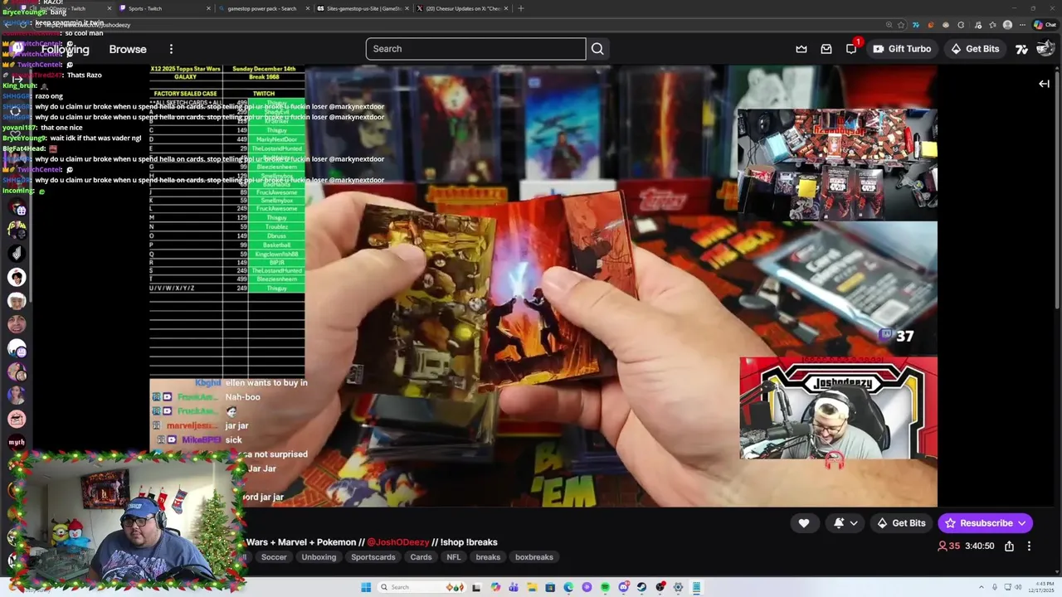This screenshot has width=1062, height=597.
Task: Open the Prime loot crown icon
Action: (801, 49)
